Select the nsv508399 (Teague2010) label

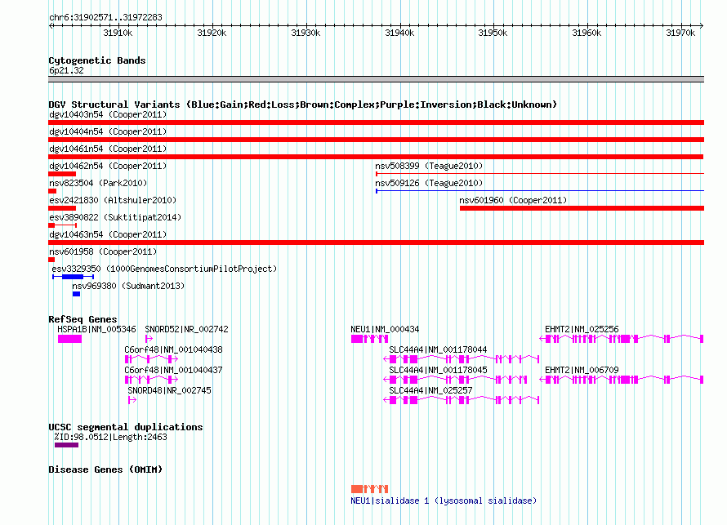pos(429,166)
